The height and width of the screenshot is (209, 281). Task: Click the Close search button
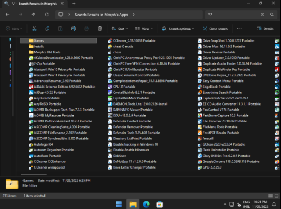(x=215, y=29)
